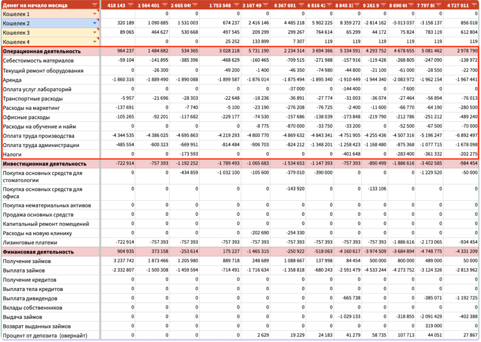The height and width of the screenshot is (342, 481).
Task: Open filter icon next to header value 8 690 66
Action: click(411, 5)
